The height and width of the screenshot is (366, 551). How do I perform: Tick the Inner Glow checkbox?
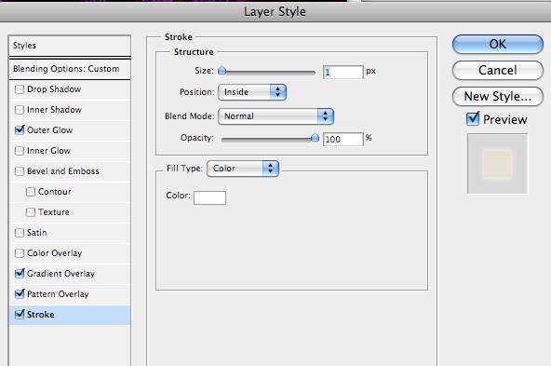pyautogui.click(x=20, y=151)
